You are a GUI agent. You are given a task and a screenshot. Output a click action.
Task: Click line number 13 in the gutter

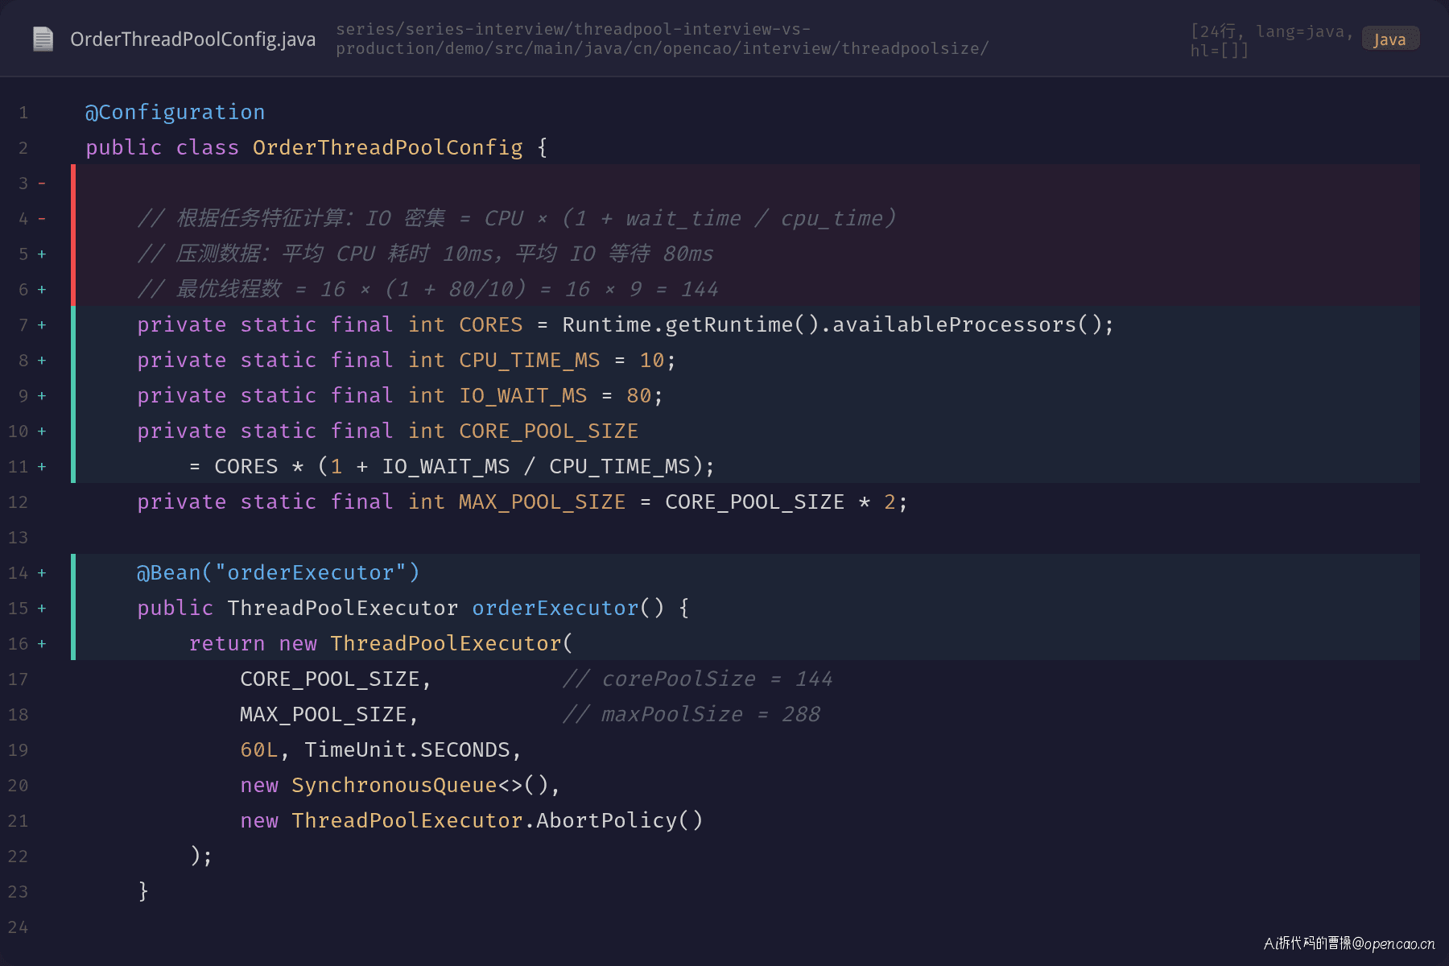(x=18, y=538)
